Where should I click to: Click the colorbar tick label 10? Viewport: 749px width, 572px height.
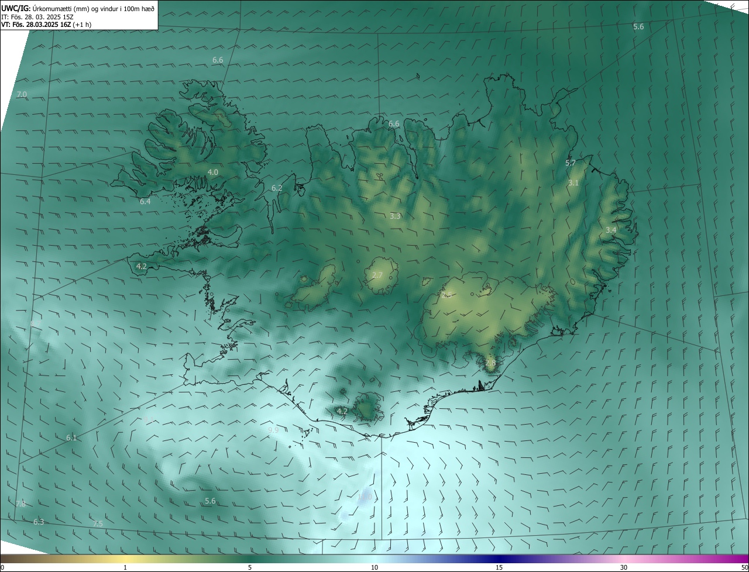pos(374,567)
